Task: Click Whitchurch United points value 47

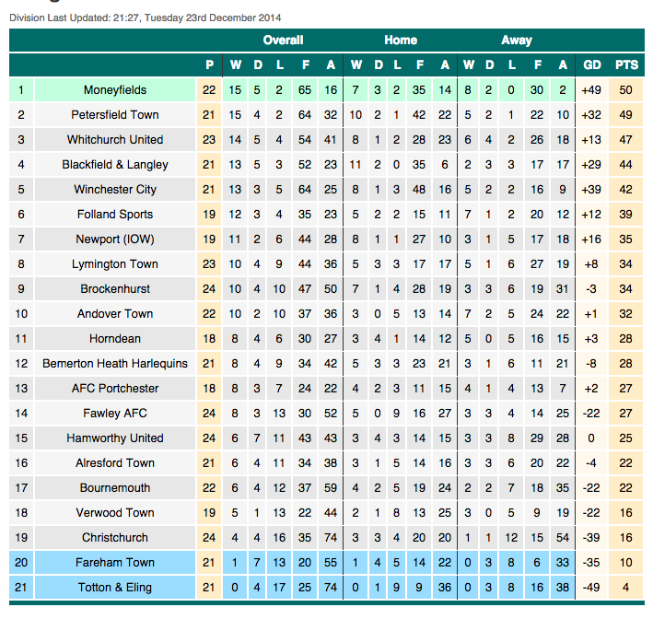Action: [x=625, y=139]
